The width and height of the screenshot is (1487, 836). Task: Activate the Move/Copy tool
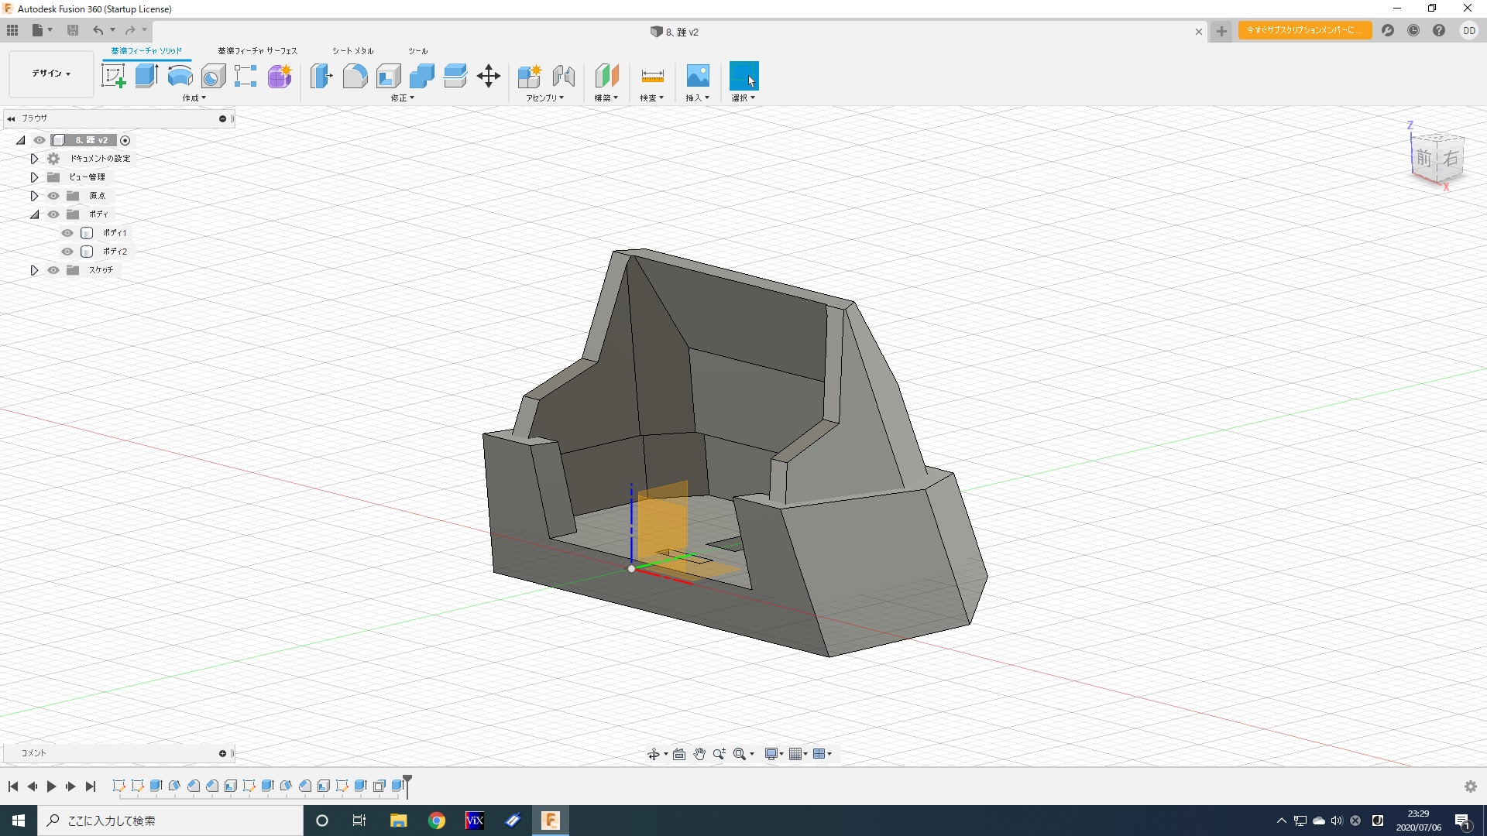click(489, 76)
